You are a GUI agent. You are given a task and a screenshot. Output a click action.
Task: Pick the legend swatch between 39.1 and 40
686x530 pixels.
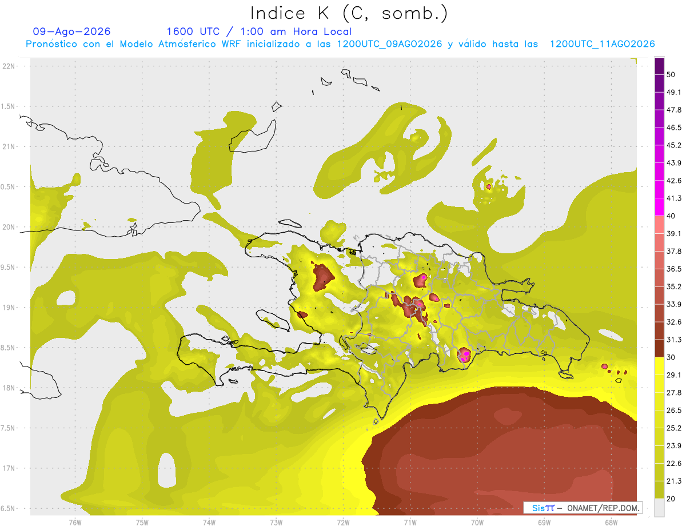coord(659,225)
